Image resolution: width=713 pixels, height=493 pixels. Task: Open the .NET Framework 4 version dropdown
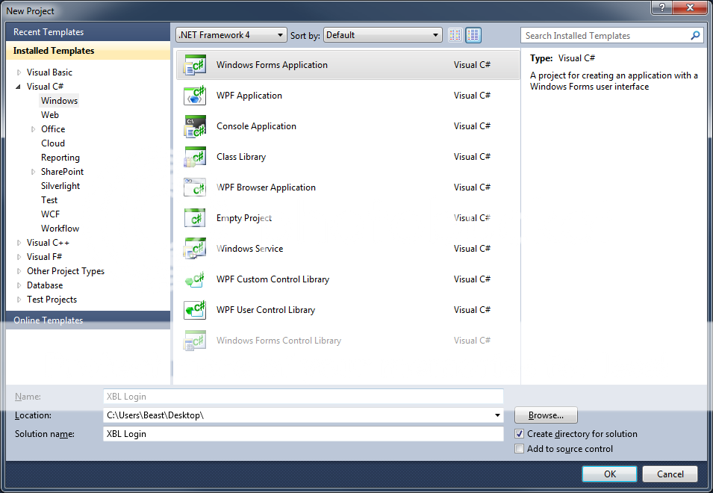pos(231,35)
